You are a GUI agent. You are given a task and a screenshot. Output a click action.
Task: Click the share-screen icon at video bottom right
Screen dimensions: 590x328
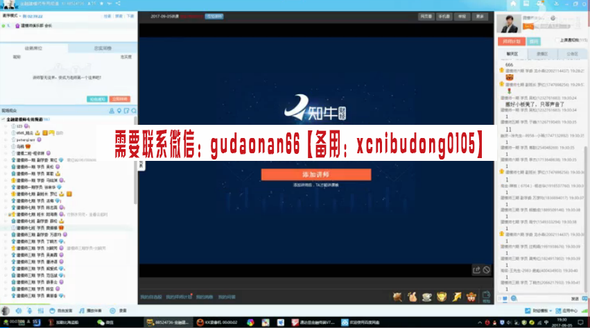[x=477, y=270]
